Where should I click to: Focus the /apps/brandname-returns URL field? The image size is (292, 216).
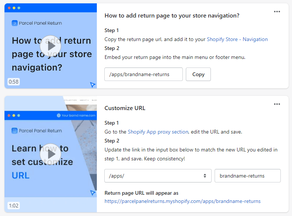click(144, 74)
